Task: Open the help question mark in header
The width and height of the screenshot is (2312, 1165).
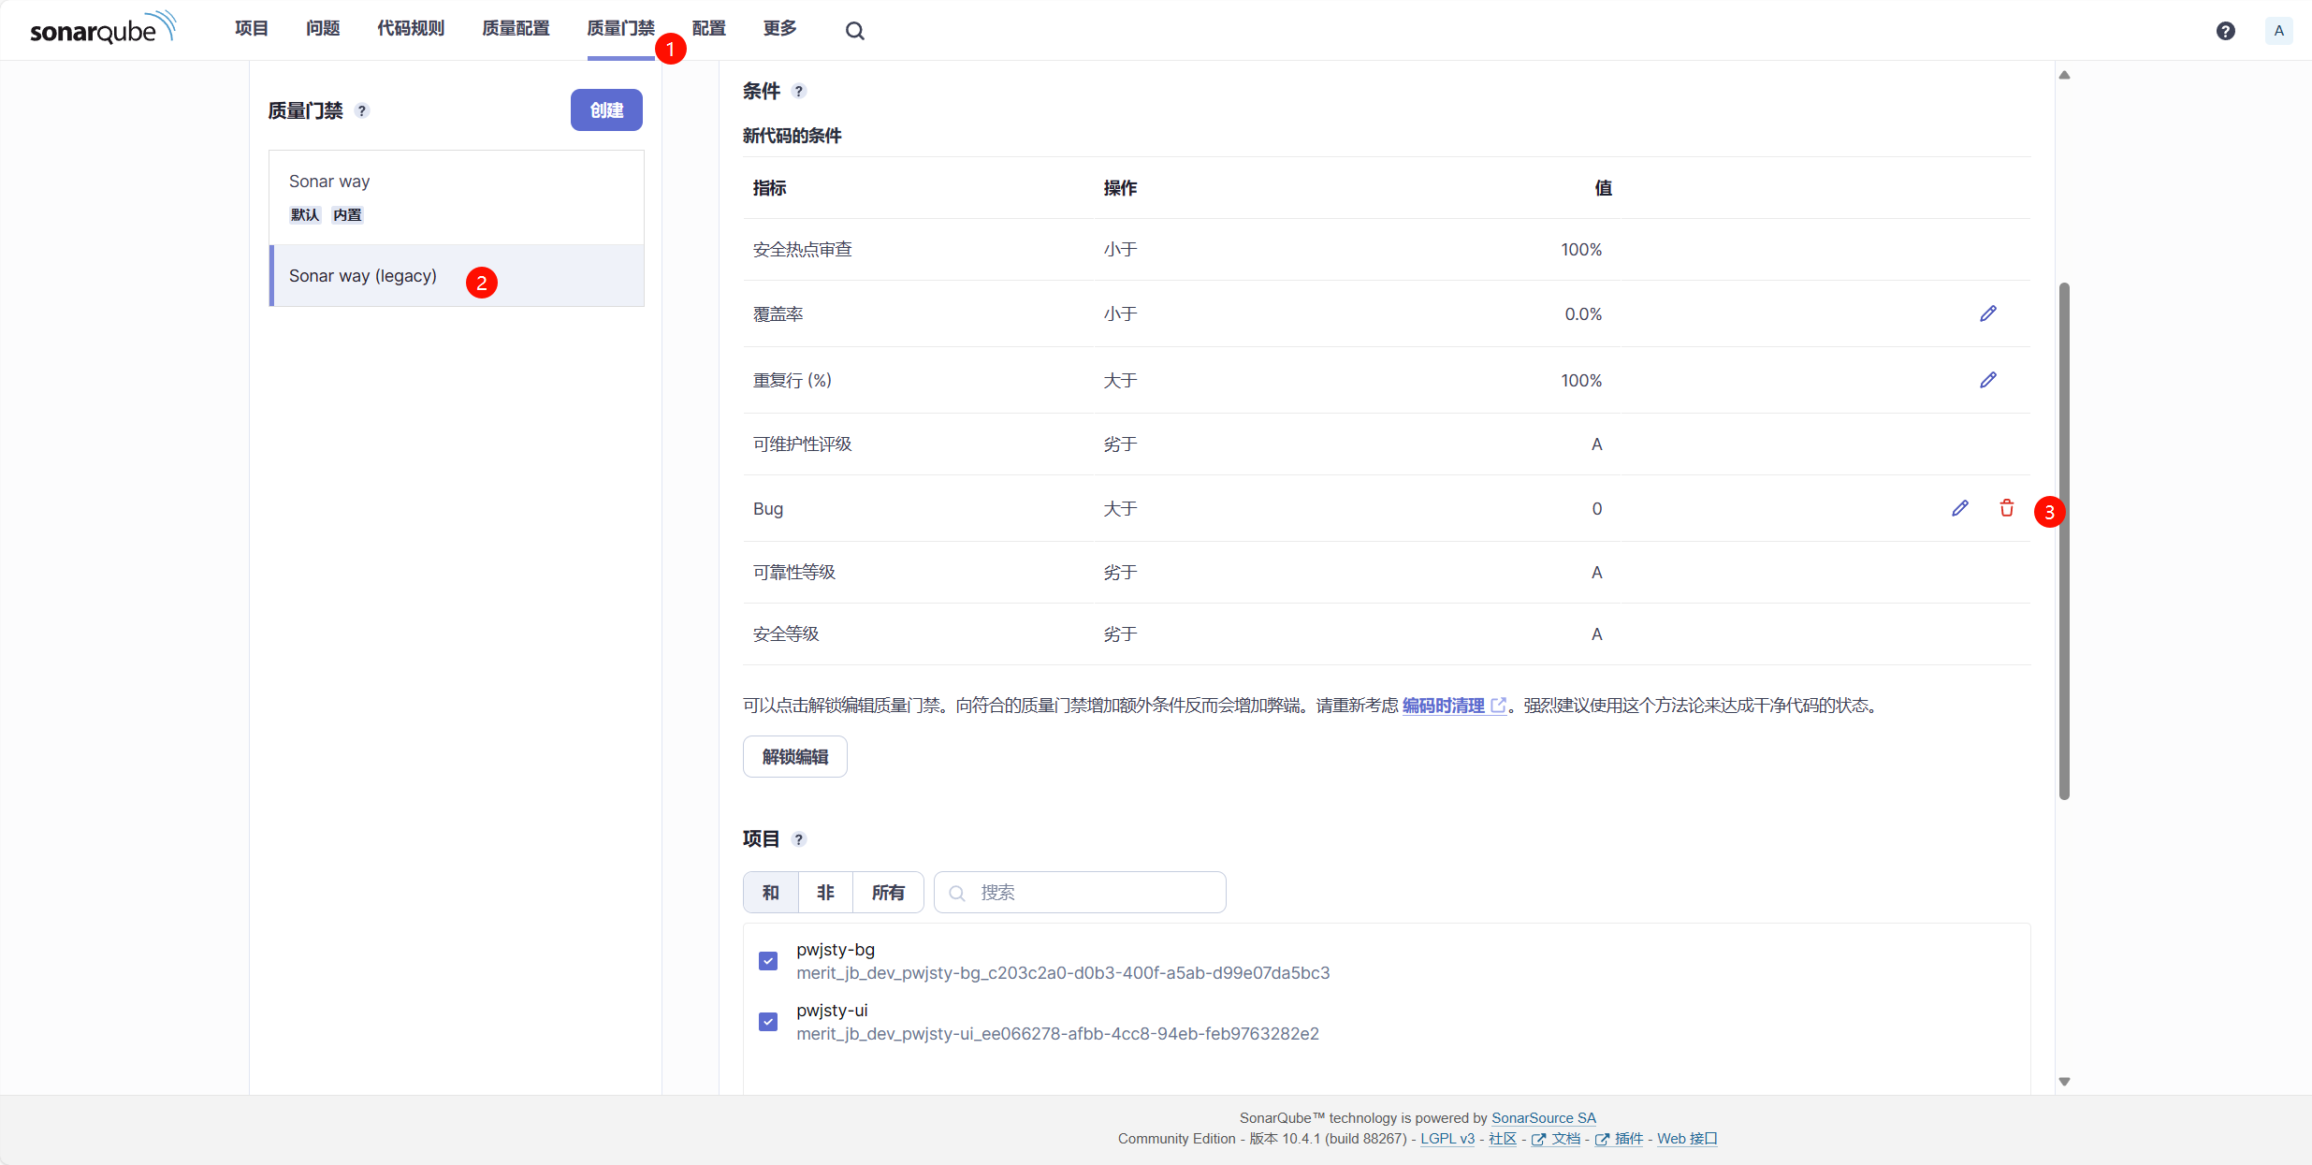Action: (x=2225, y=31)
